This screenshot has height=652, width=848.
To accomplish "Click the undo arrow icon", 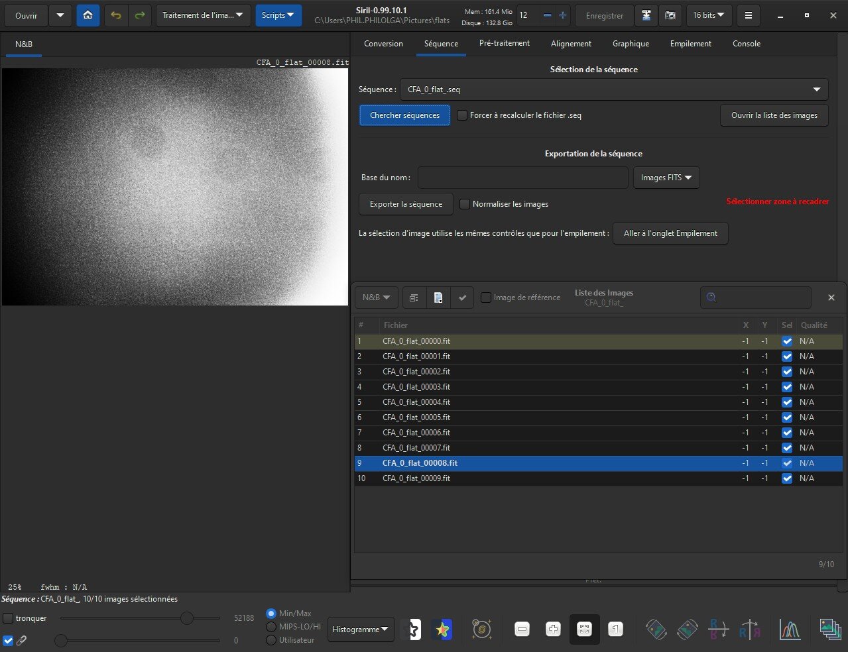I will [116, 15].
